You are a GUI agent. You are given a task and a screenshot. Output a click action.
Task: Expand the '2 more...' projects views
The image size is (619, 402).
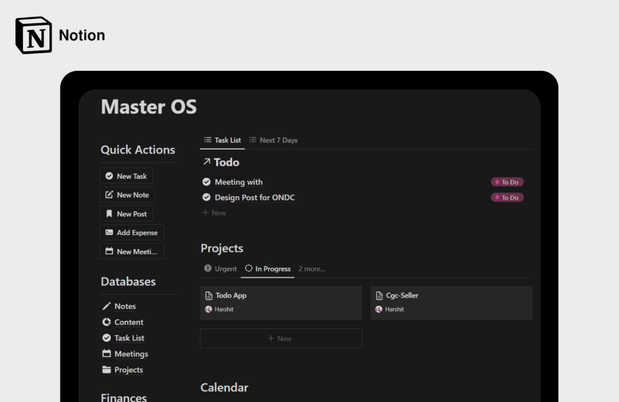(x=312, y=268)
